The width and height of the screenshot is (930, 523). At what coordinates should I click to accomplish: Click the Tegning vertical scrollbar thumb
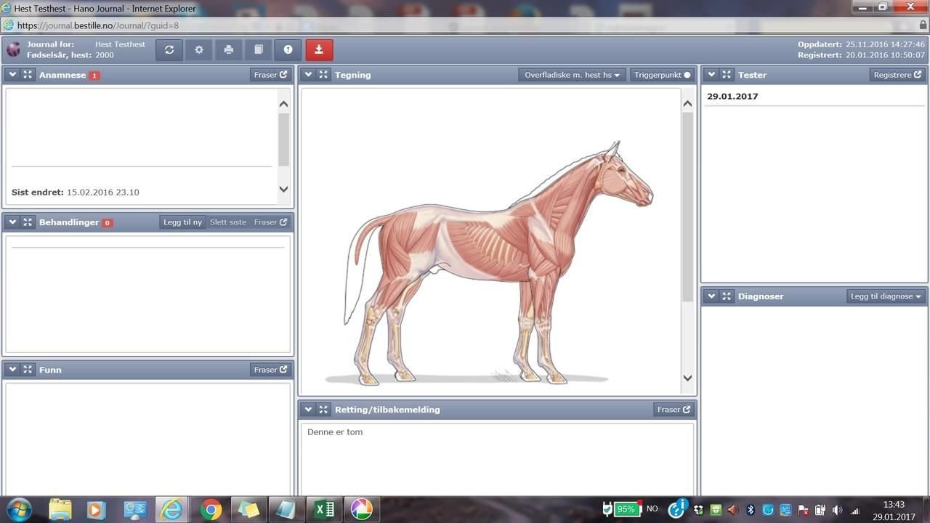pos(687,207)
